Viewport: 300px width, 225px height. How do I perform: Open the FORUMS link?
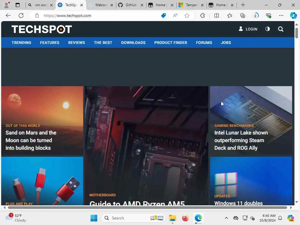204,42
